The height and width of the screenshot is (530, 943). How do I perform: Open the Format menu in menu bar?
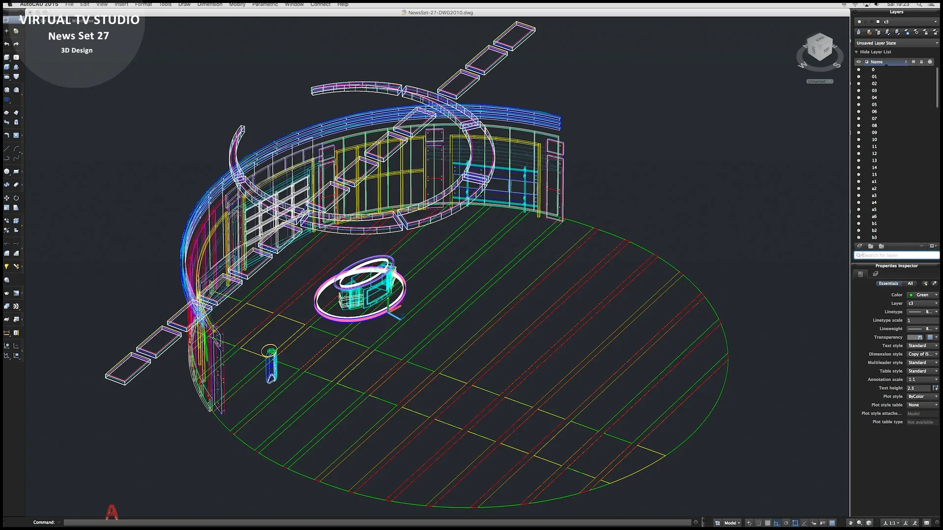pos(143,4)
